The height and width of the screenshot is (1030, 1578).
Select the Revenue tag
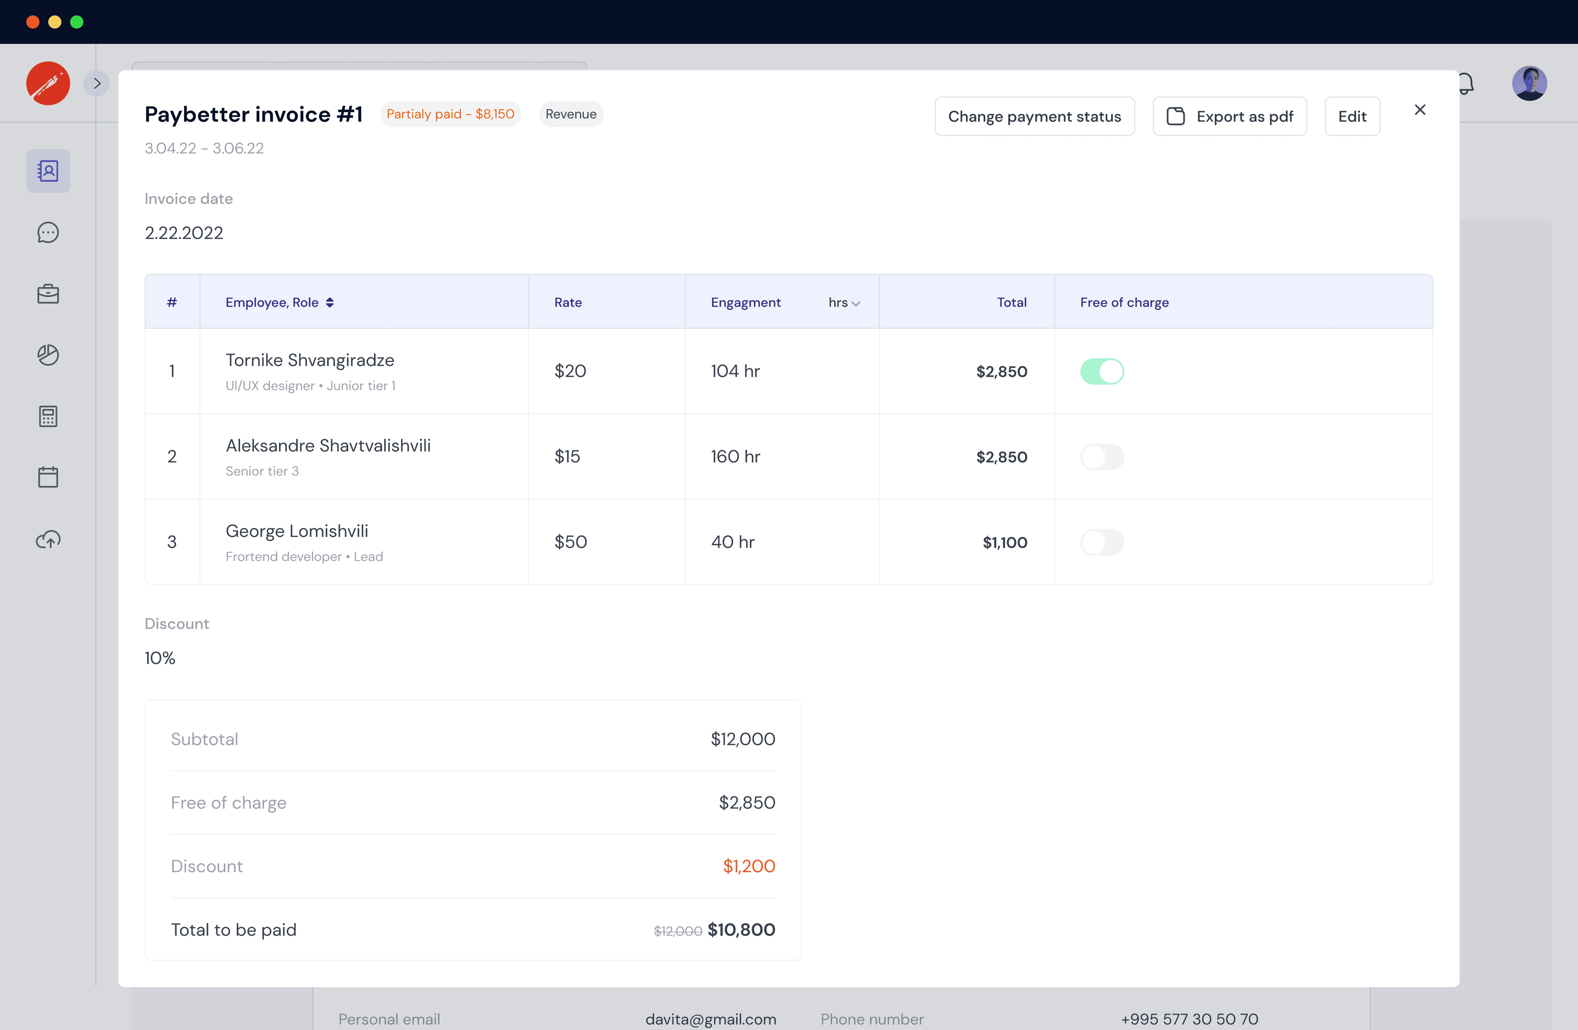click(570, 113)
